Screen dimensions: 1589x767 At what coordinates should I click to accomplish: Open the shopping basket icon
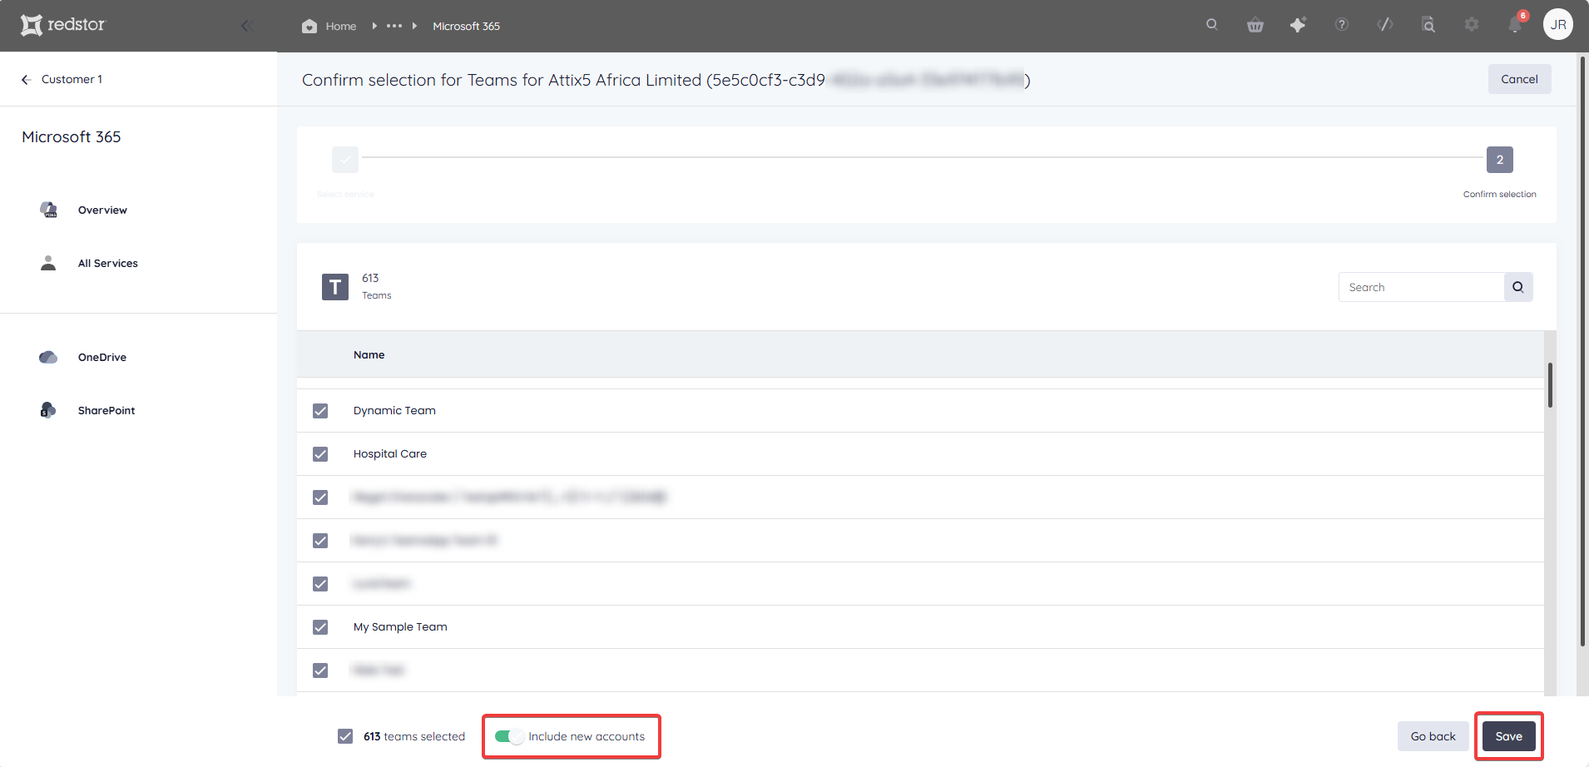[x=1255, y=25]
